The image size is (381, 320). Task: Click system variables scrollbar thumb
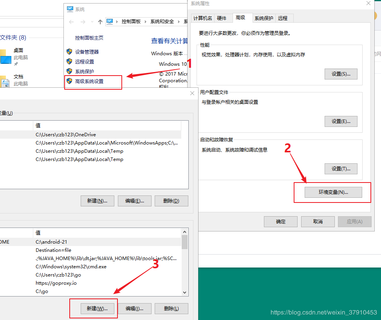185,242
